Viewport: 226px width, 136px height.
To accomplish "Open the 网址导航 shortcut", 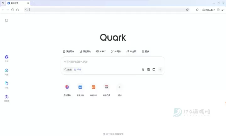I will (x=67, y=90).
